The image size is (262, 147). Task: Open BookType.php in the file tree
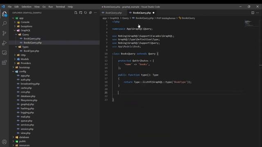click(x=31, y=51)
